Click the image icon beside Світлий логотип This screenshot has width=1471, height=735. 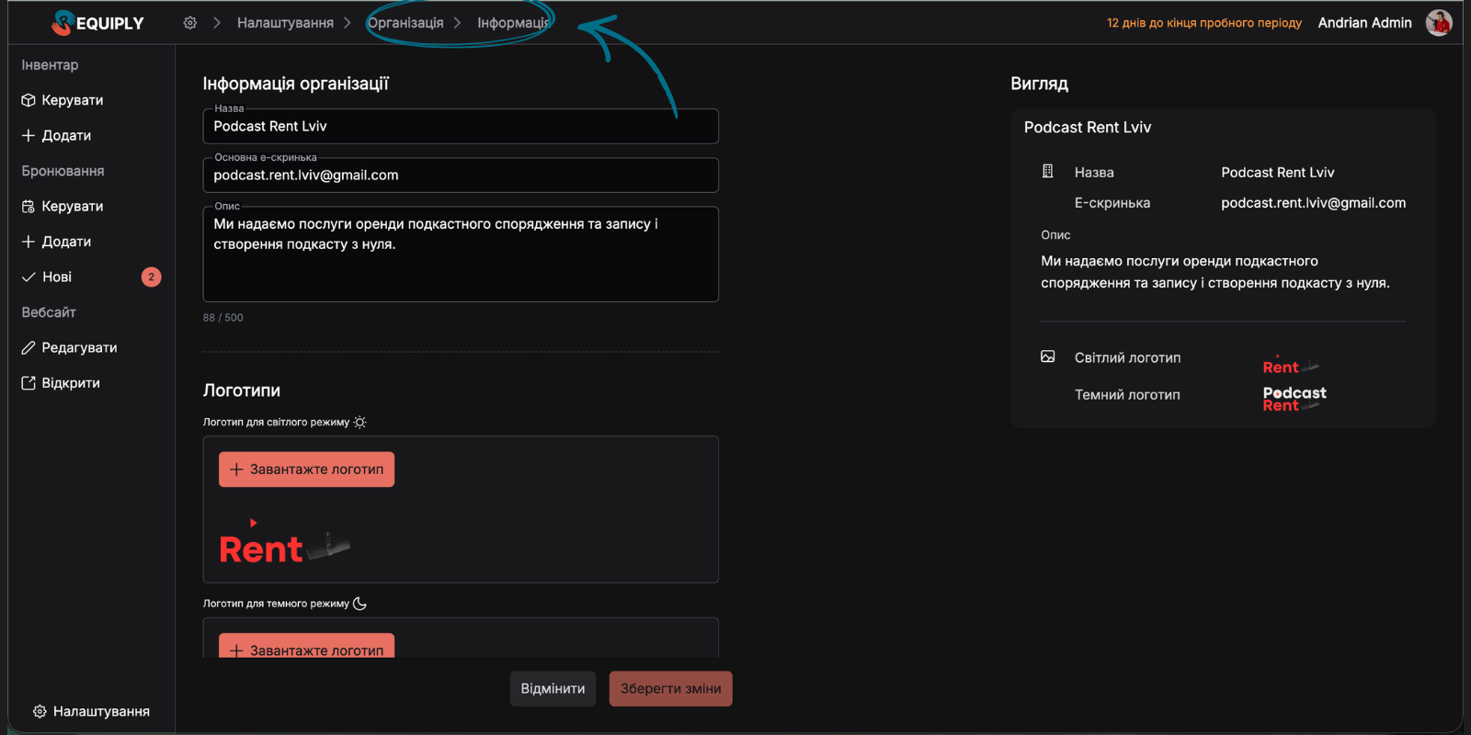pos(1047,356)
